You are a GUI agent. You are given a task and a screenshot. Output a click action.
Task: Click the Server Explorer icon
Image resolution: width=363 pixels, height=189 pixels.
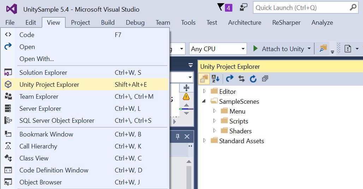8,108
